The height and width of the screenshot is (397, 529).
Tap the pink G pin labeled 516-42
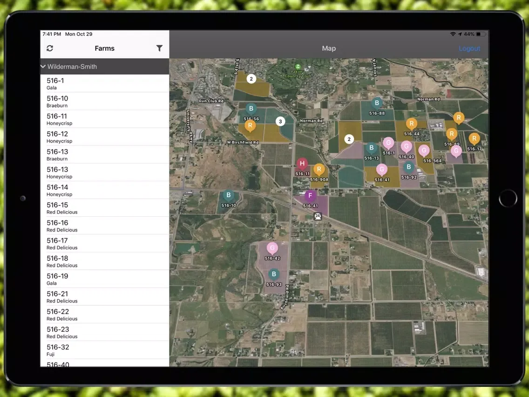click(272, 248)
